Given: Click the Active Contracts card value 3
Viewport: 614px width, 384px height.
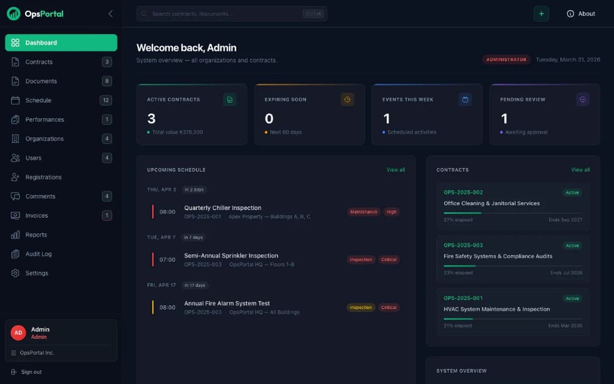Looking at the screenshot, I should tap(152, 118).
